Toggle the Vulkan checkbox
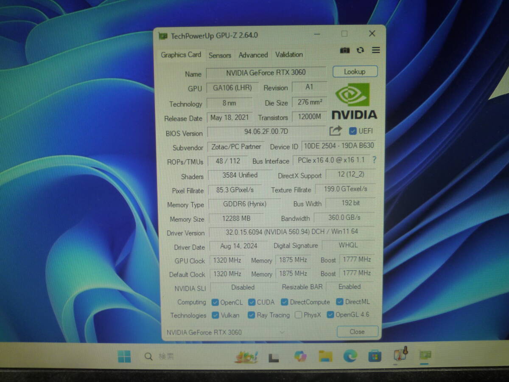Image resolution: width=509 pixels, height=382 pixels. tap(215, 315)
